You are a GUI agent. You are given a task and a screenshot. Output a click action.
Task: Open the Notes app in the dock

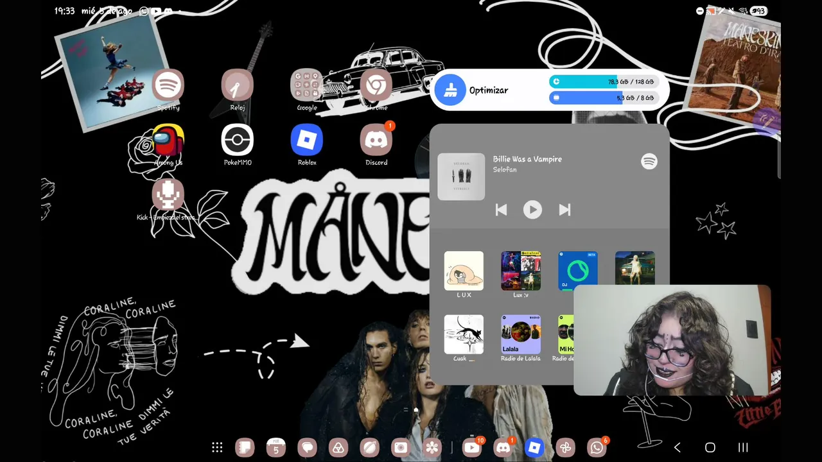[245, 447]
